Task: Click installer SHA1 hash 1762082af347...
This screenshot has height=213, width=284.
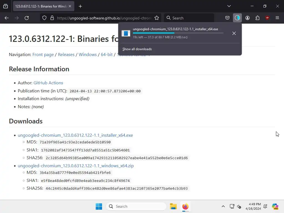Action: click(85, 150)
